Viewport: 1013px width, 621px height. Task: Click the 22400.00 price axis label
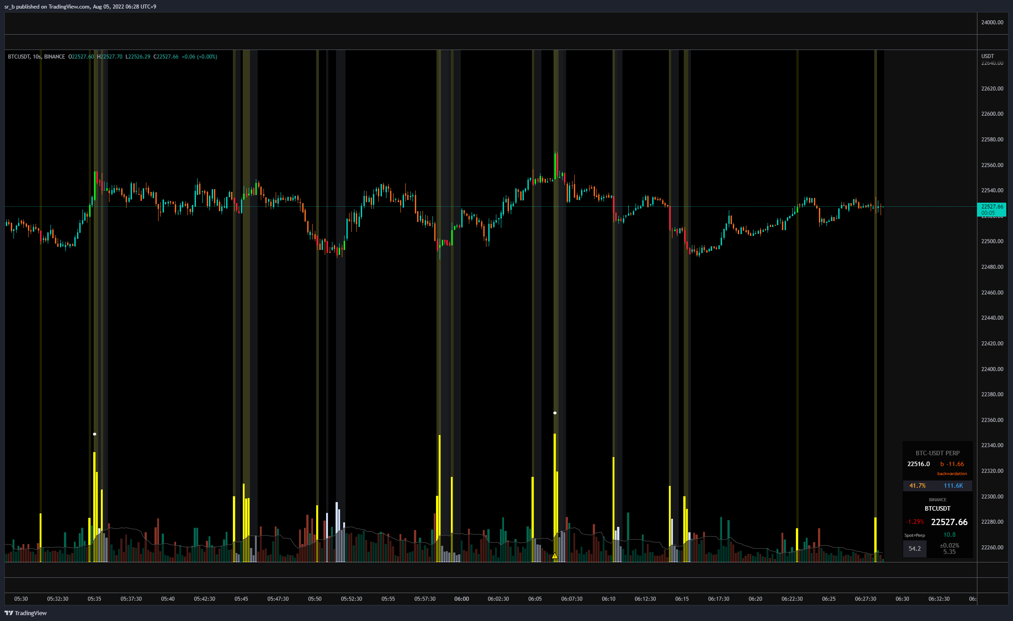pos(992,369)
